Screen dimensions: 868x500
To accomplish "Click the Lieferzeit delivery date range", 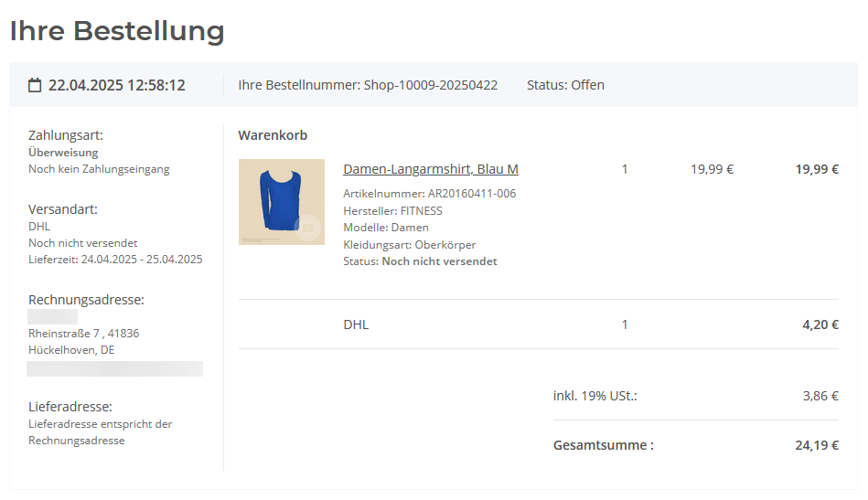I will tap(115, 259).
